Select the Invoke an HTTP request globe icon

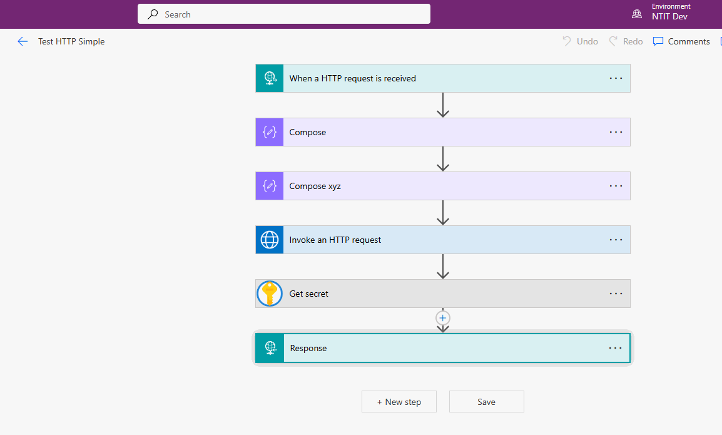pos(269,240)
